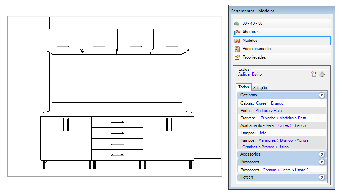This screenshot has height=193, width=346.
Task: Open the Posicionamento tool
Action: (282, 49)
